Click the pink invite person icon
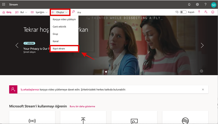Screen dimensions: 218x124 click(x=13, y=89)
